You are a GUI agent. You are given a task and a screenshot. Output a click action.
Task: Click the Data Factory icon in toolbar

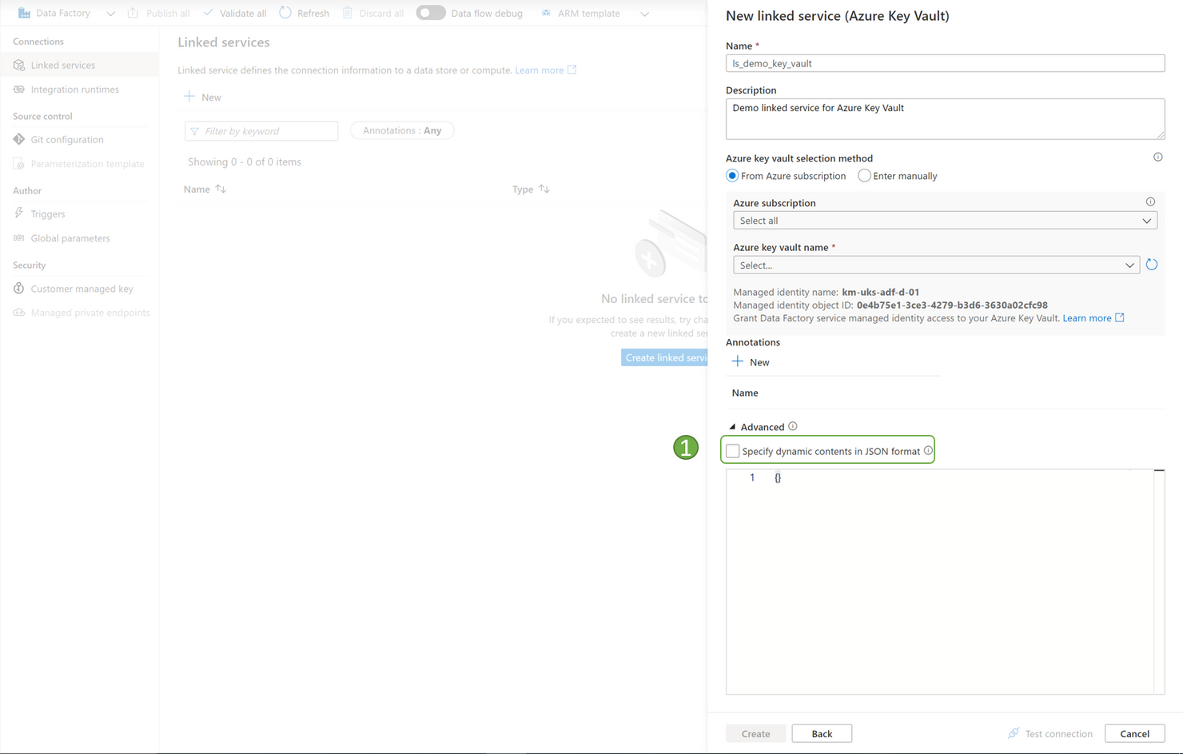pyautogui.click(x=24, y=13)
